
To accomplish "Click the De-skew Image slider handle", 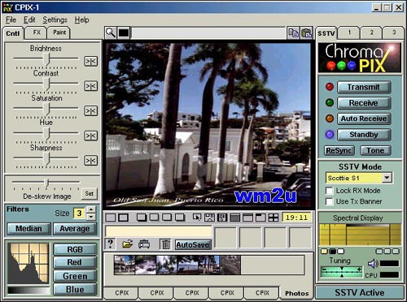I will (46, 183).
